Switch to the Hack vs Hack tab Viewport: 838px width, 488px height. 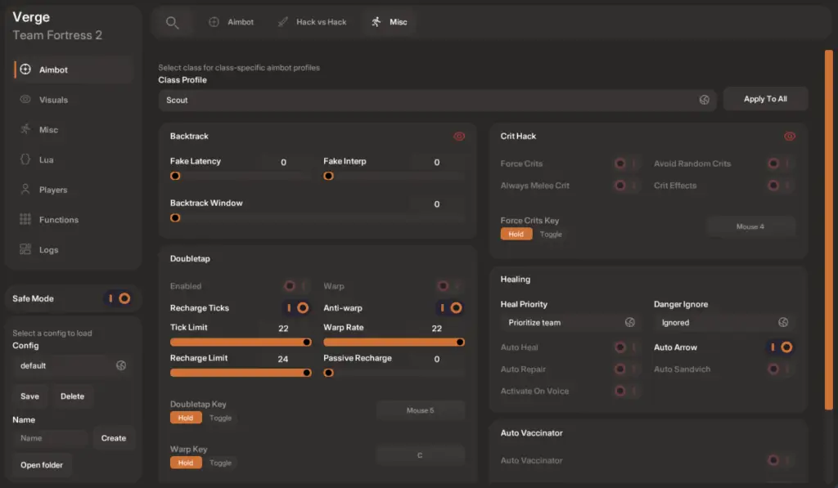312,22
